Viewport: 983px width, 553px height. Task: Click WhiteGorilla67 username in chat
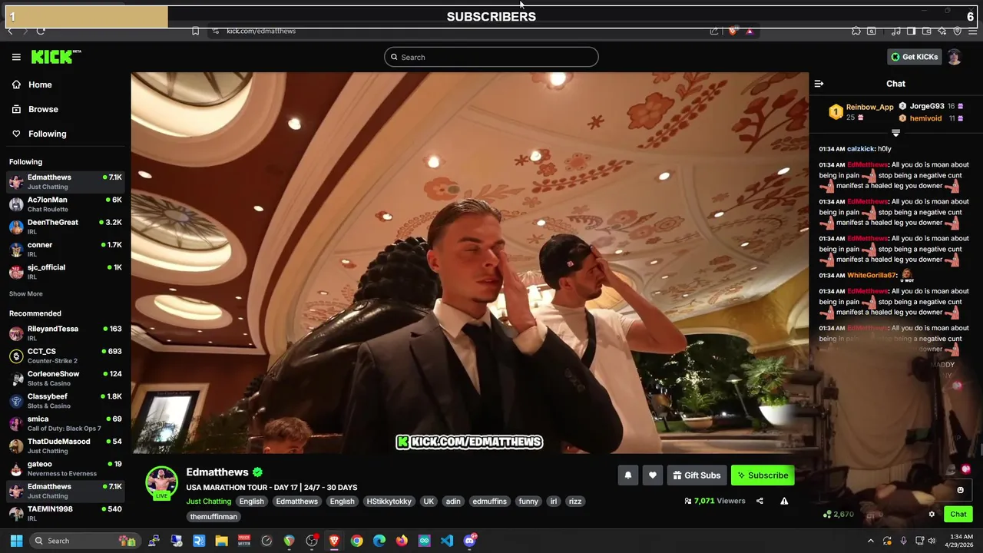(872, 275)
